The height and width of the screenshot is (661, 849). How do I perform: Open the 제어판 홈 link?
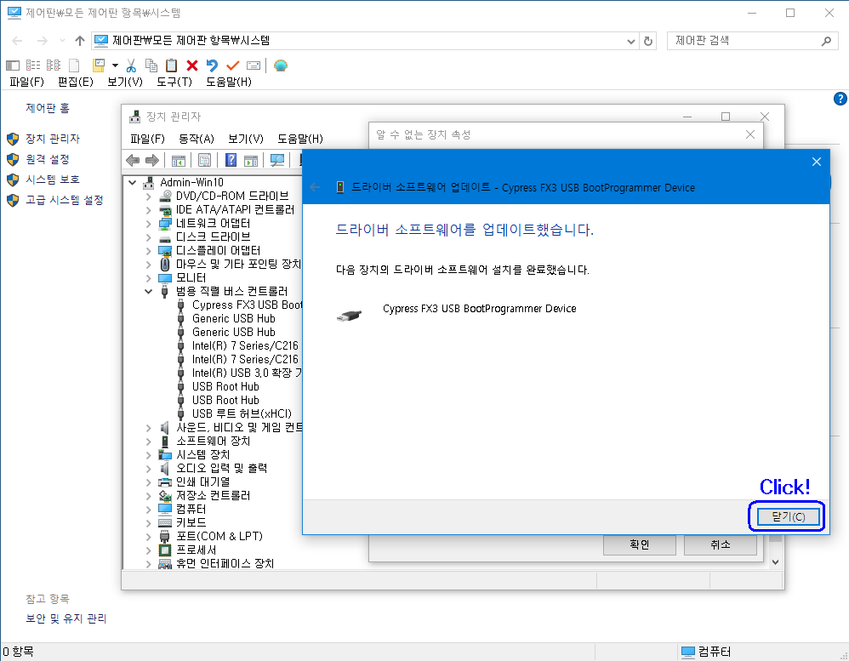click(48, 108)
